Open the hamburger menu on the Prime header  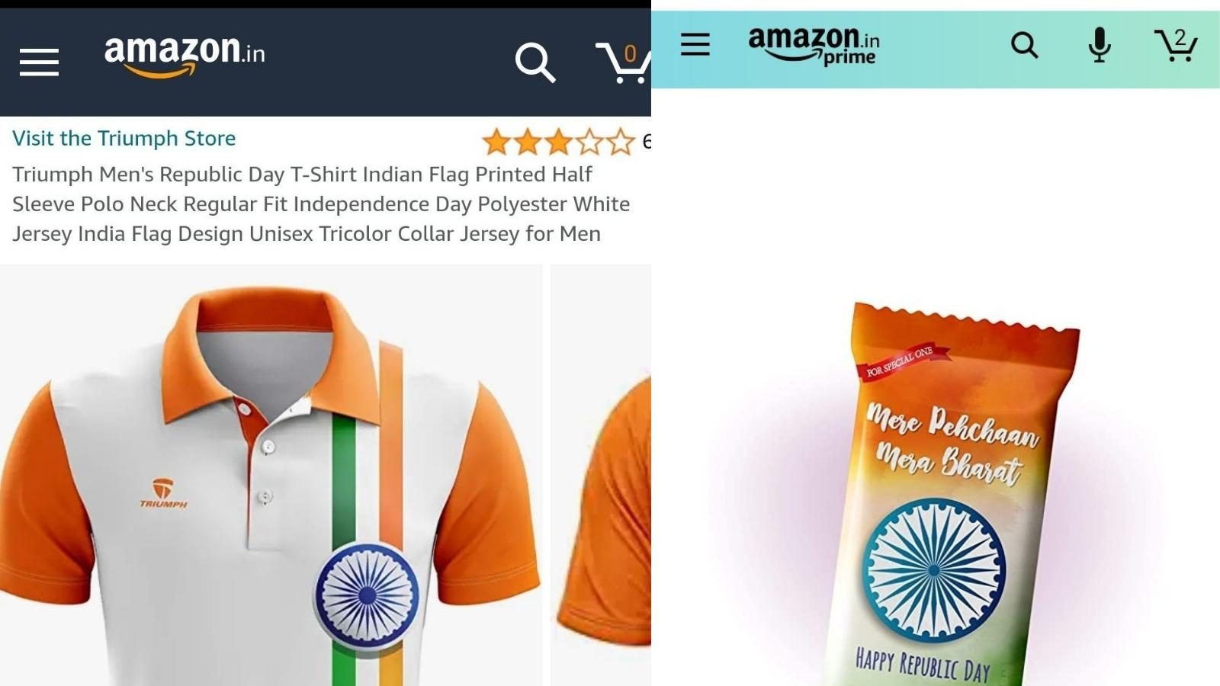click(695, 44)
